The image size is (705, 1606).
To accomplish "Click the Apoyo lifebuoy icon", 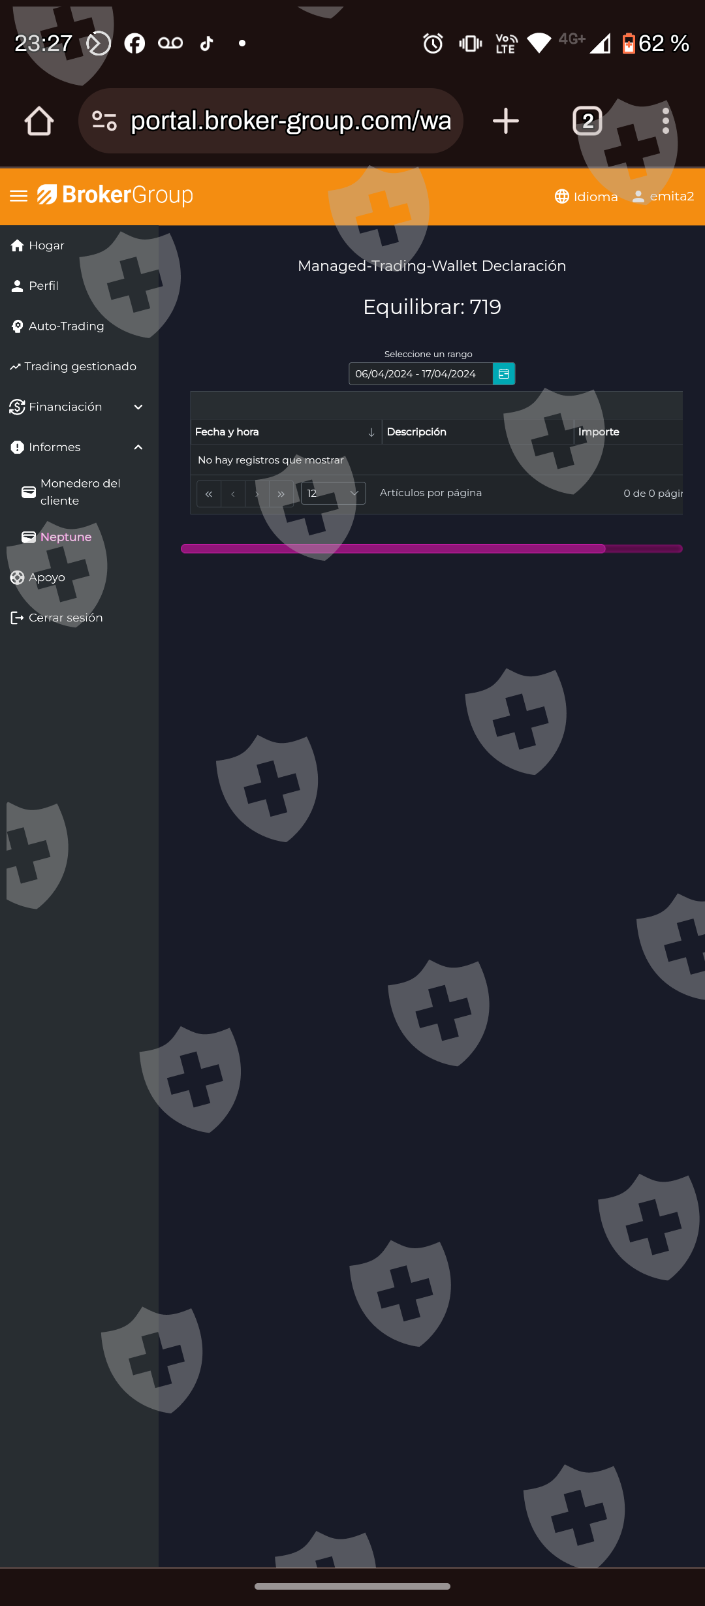I will click(18, 578).
